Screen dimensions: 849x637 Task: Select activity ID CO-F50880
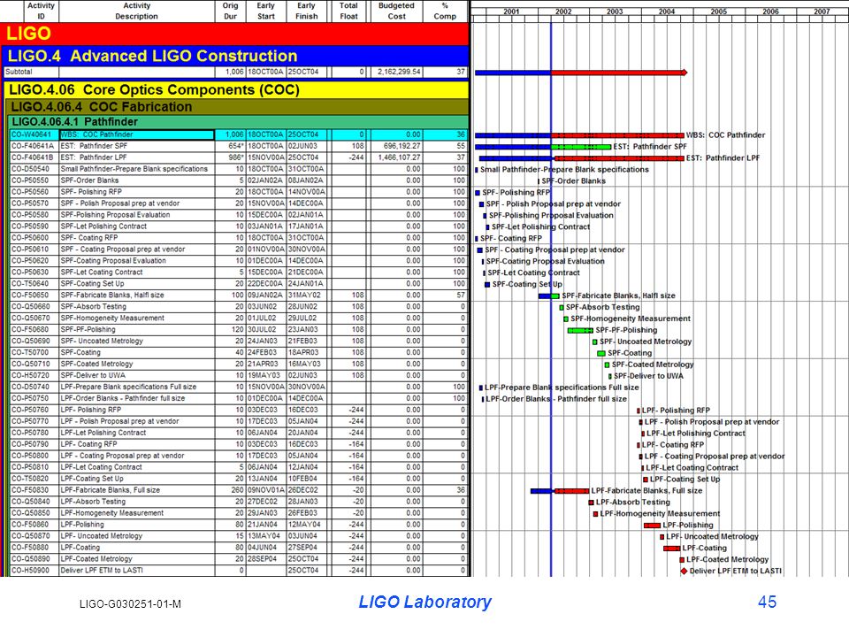(30, 547)
